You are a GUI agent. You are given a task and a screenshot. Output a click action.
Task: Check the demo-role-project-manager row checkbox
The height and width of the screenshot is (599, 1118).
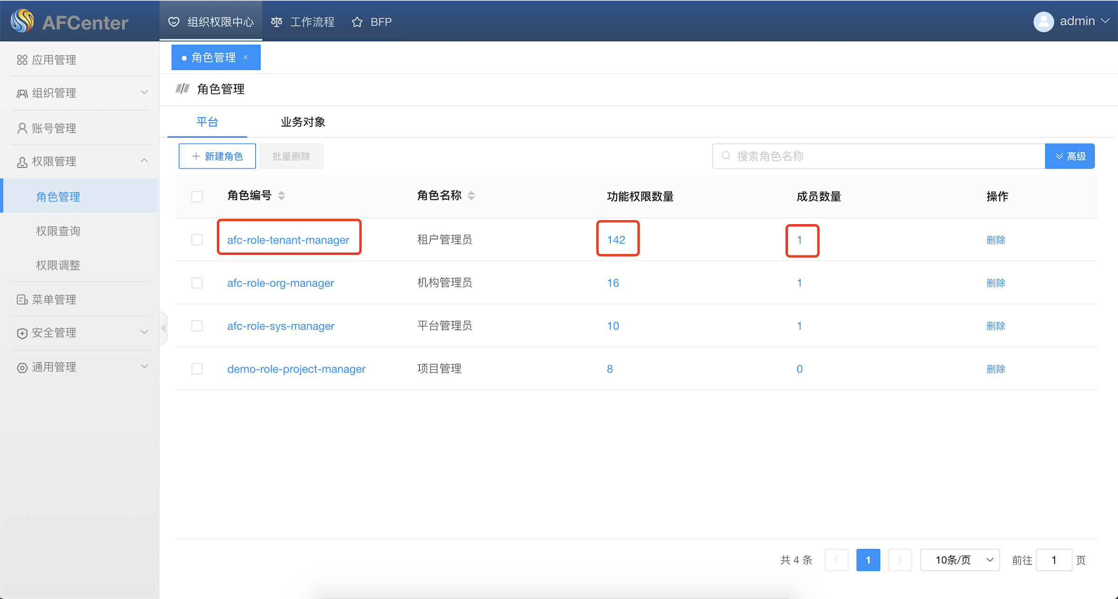pyautogui.click(x=197, y=369)
